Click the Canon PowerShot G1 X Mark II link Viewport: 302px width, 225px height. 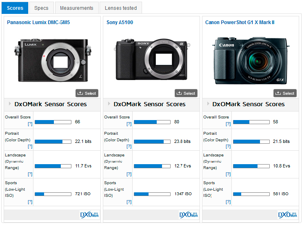(x=240, y=22)
